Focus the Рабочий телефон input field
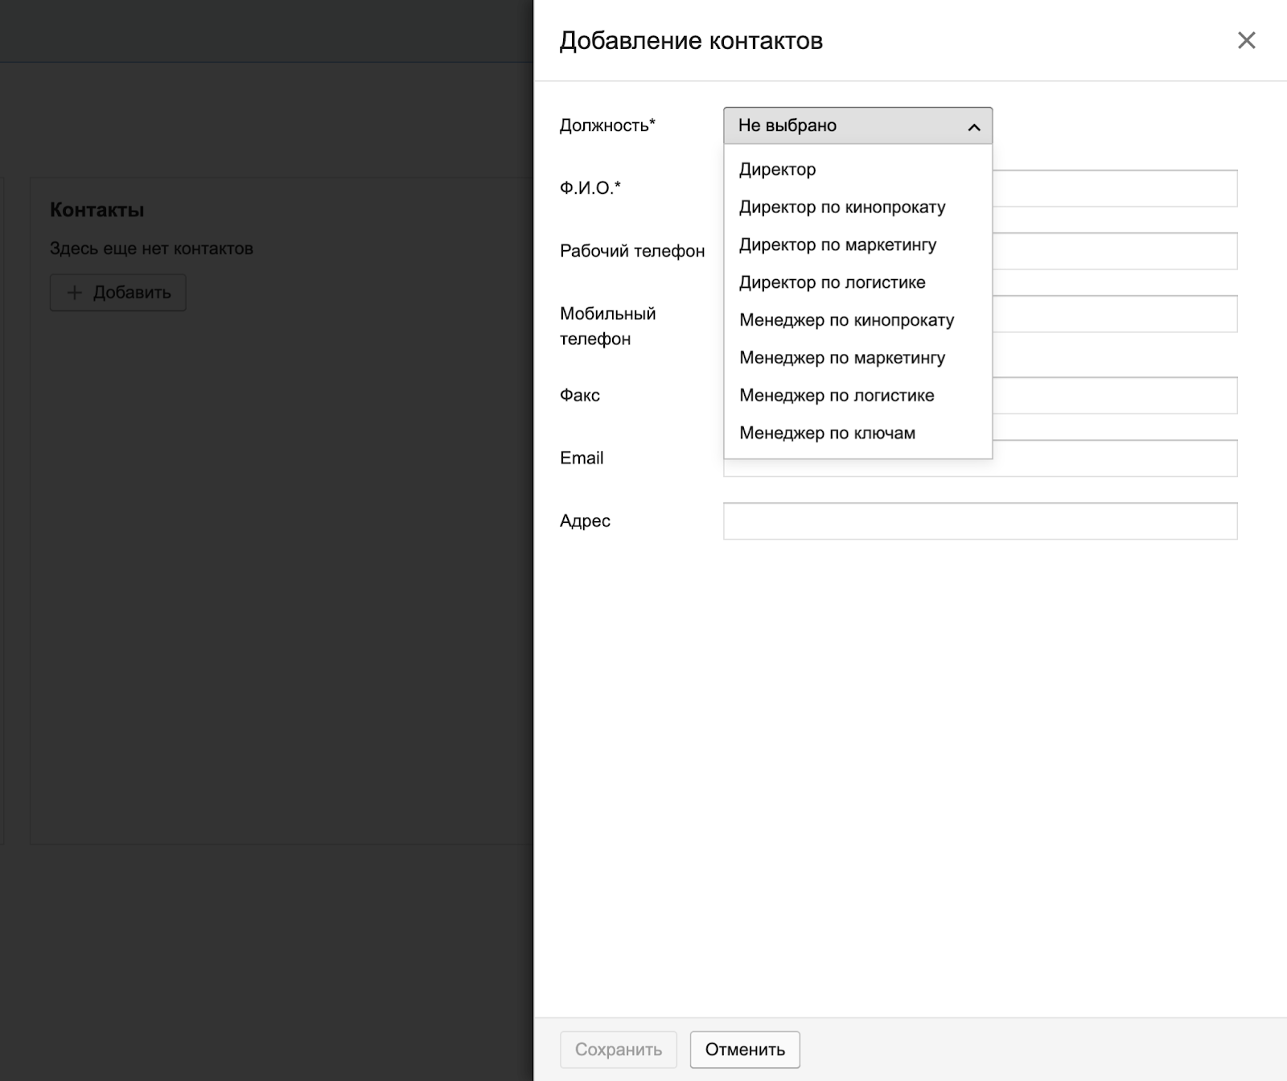The height and width of the screenshot is (1081, 1287). coord(1114,251)
